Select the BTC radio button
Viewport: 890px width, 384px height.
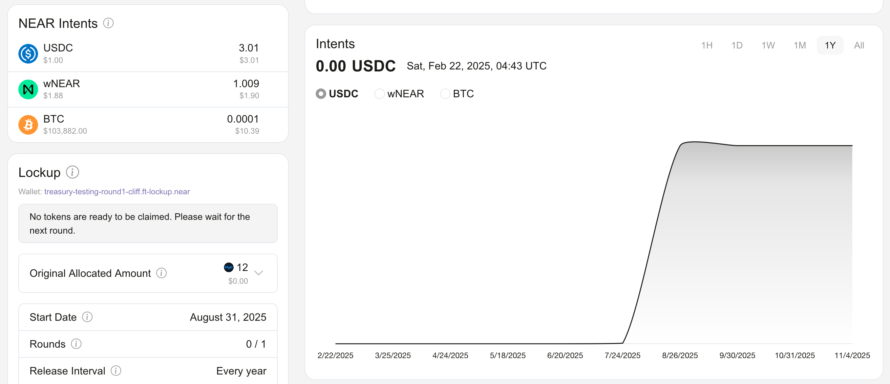tap(445, 93)
